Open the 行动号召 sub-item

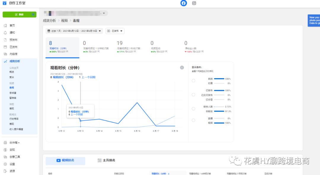(14, 119)
